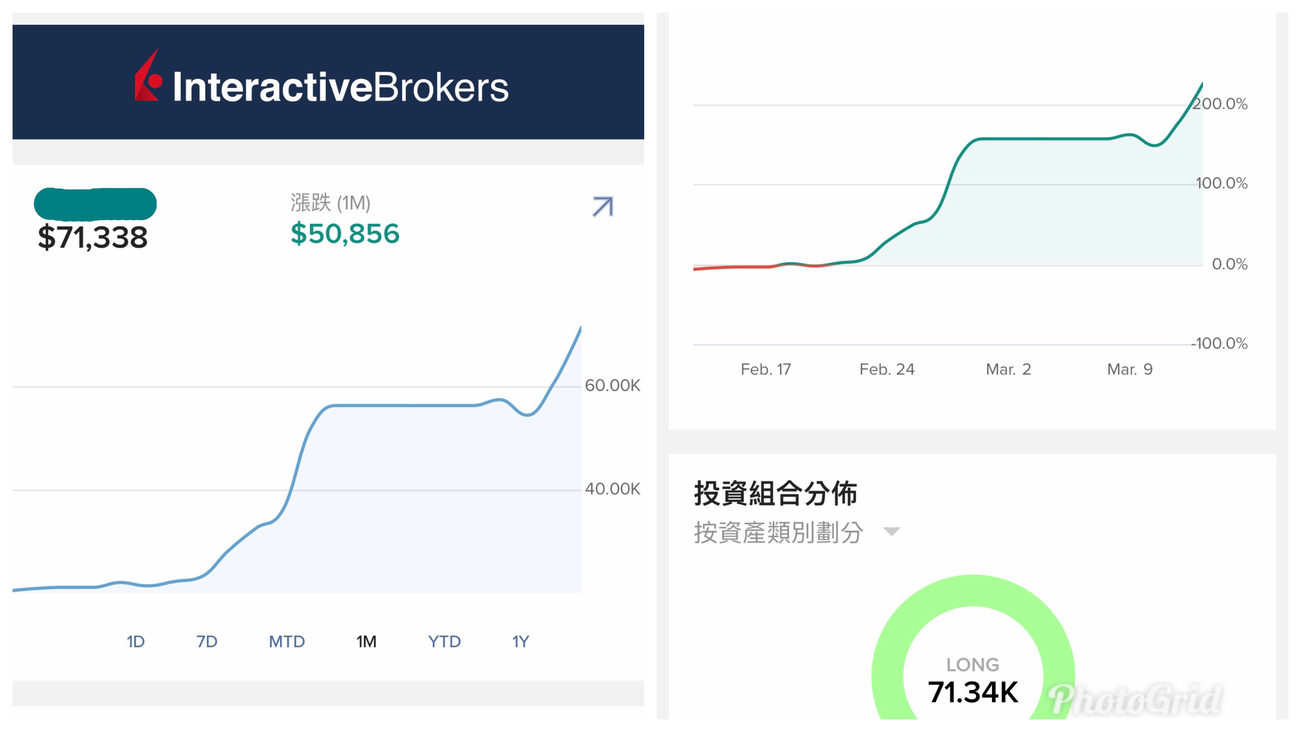Choose the 1M time range
This screenshot has height=732, width=1301.
(x=366, y=641)
